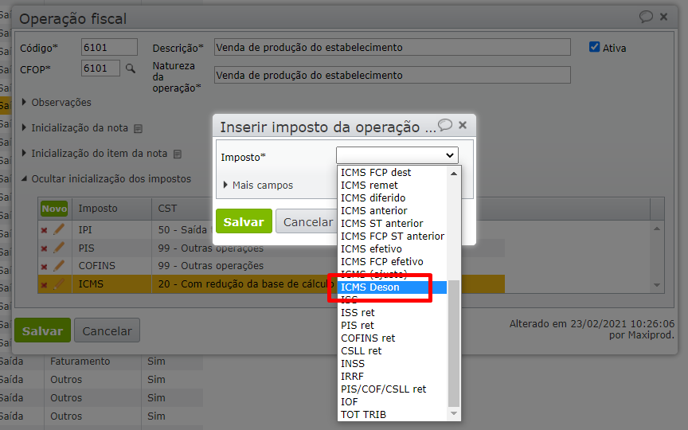Image resolution: width=688 pixels, height=430 pixels.
Task: Select INSS option
Action: (393, 363)
